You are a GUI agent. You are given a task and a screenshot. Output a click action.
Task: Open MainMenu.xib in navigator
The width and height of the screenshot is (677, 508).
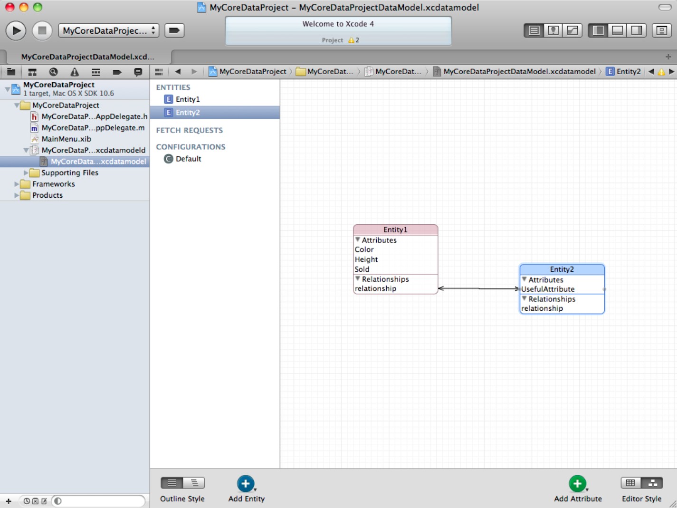pyautogui.click(x=61, y=139)
